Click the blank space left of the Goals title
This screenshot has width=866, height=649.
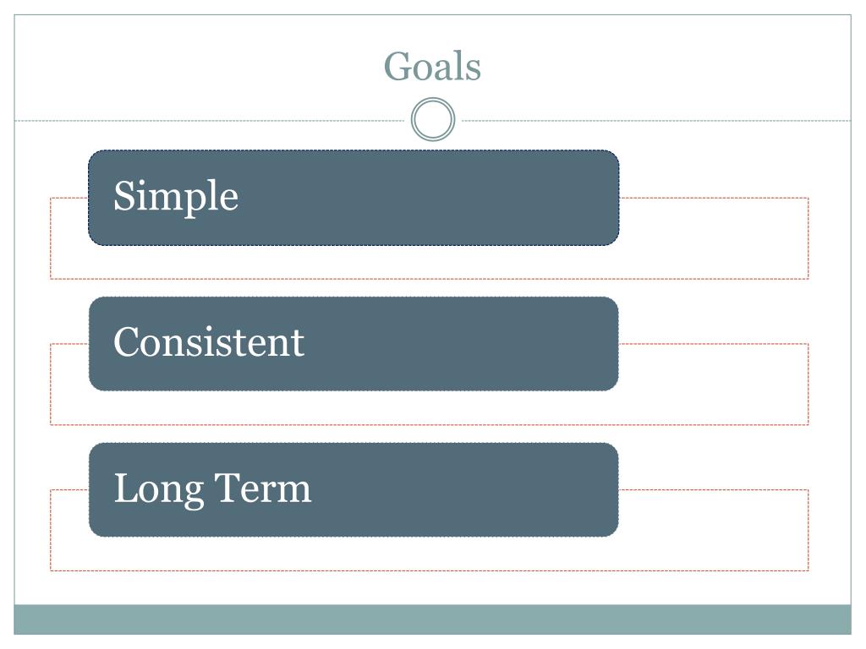199,67
